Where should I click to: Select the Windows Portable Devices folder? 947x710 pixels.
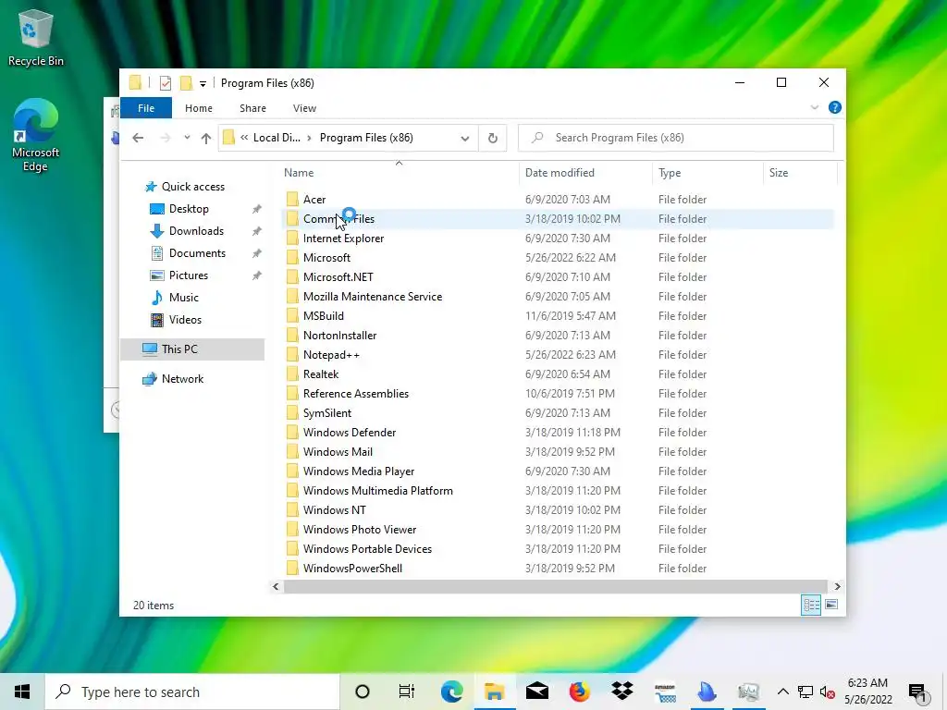367,549
